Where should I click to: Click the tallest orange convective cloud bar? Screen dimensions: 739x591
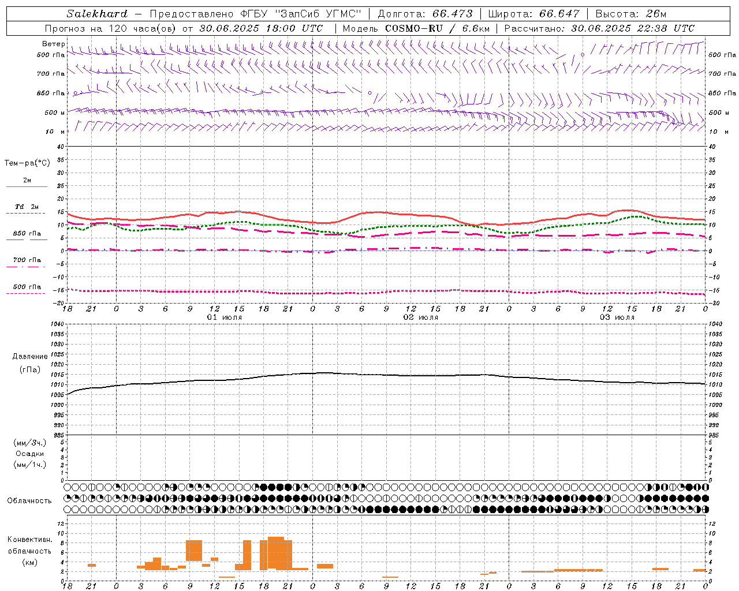coord(276,553)
